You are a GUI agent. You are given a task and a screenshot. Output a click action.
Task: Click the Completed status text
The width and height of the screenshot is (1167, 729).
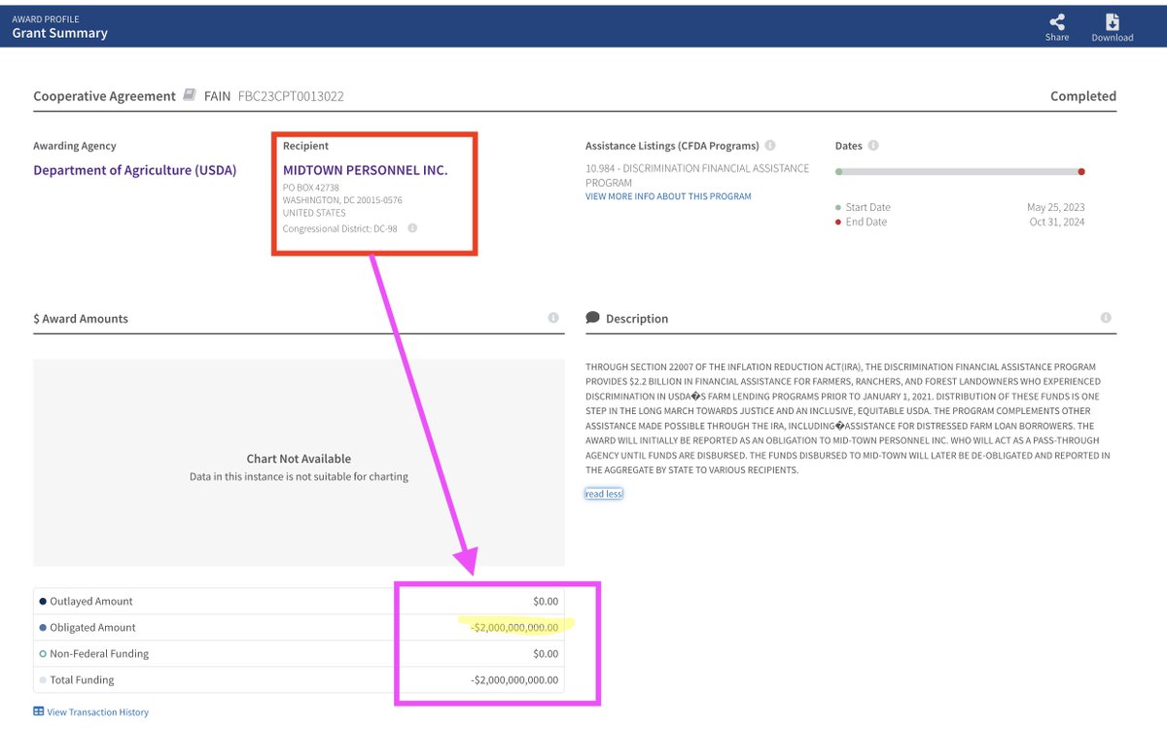click(x=1083, y=96)
